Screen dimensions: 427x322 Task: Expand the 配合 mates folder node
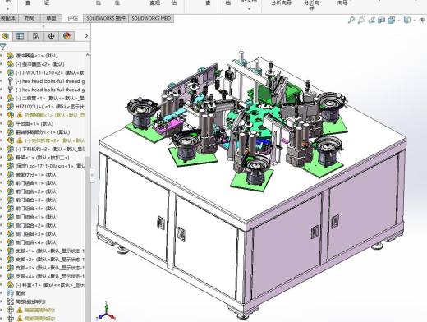pyautogui.click(x=2, y=293)
